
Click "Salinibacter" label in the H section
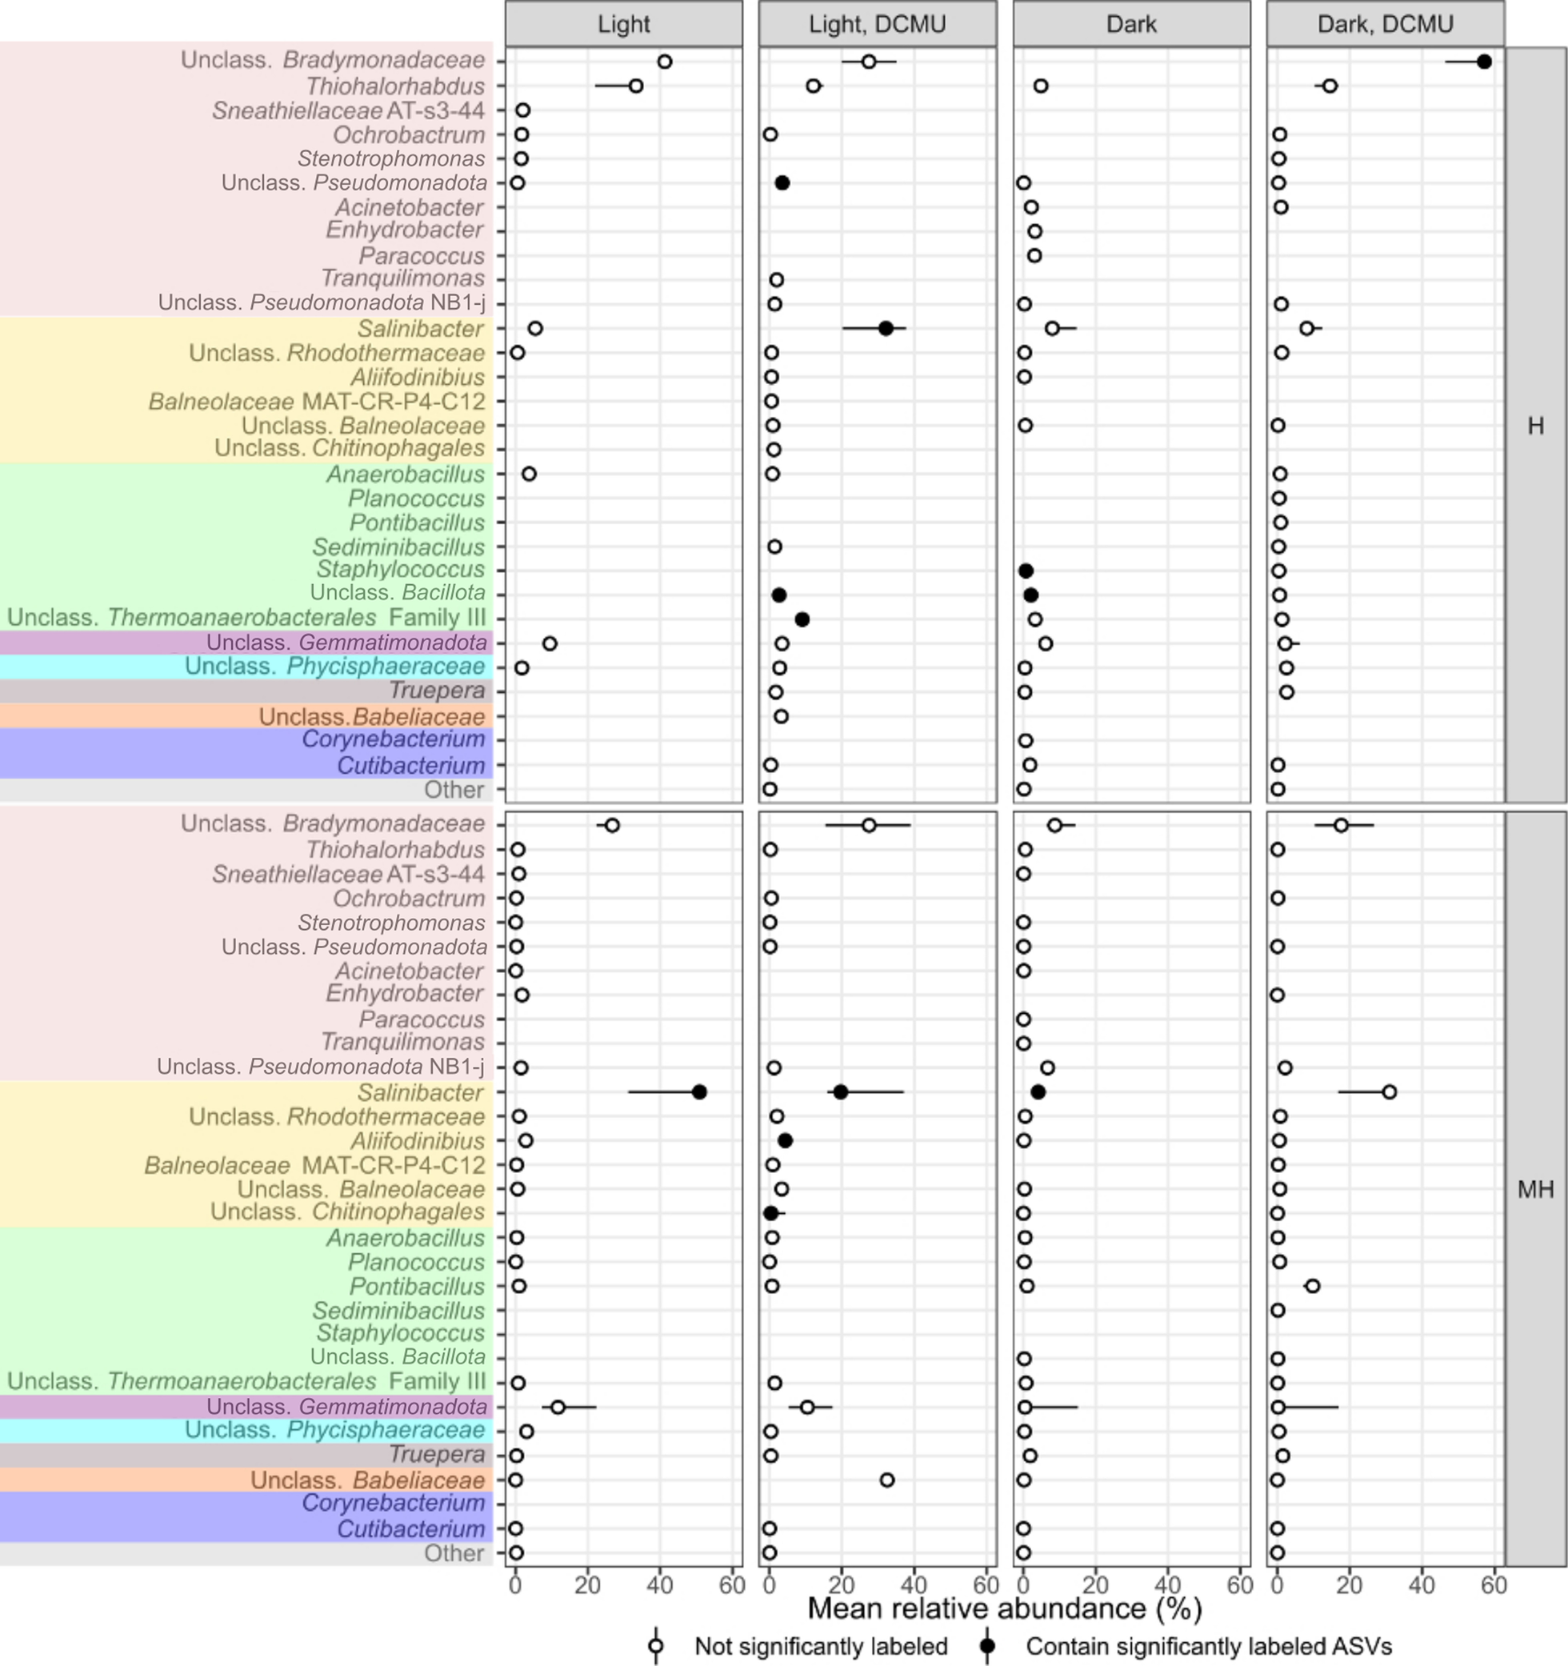[421, 329]
